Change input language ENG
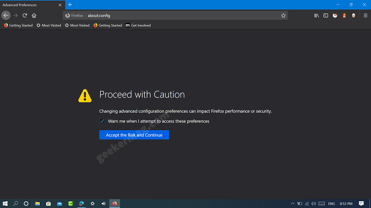Viewport: 371px width, 208px height. (x=331, y=204)
